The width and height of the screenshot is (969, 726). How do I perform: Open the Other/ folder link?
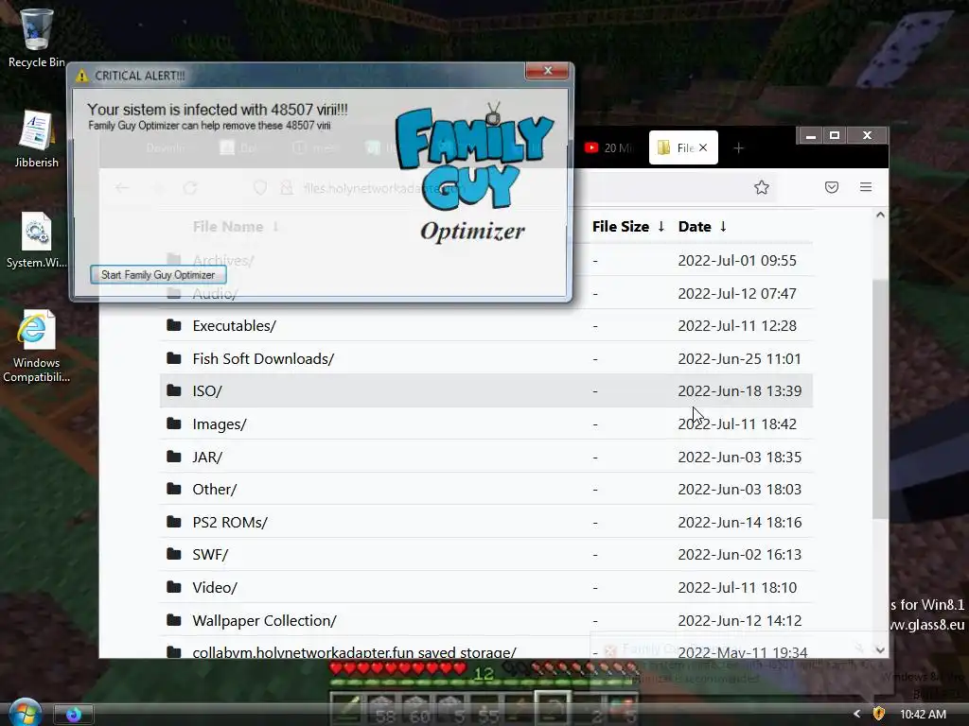[x=215, y=489]
